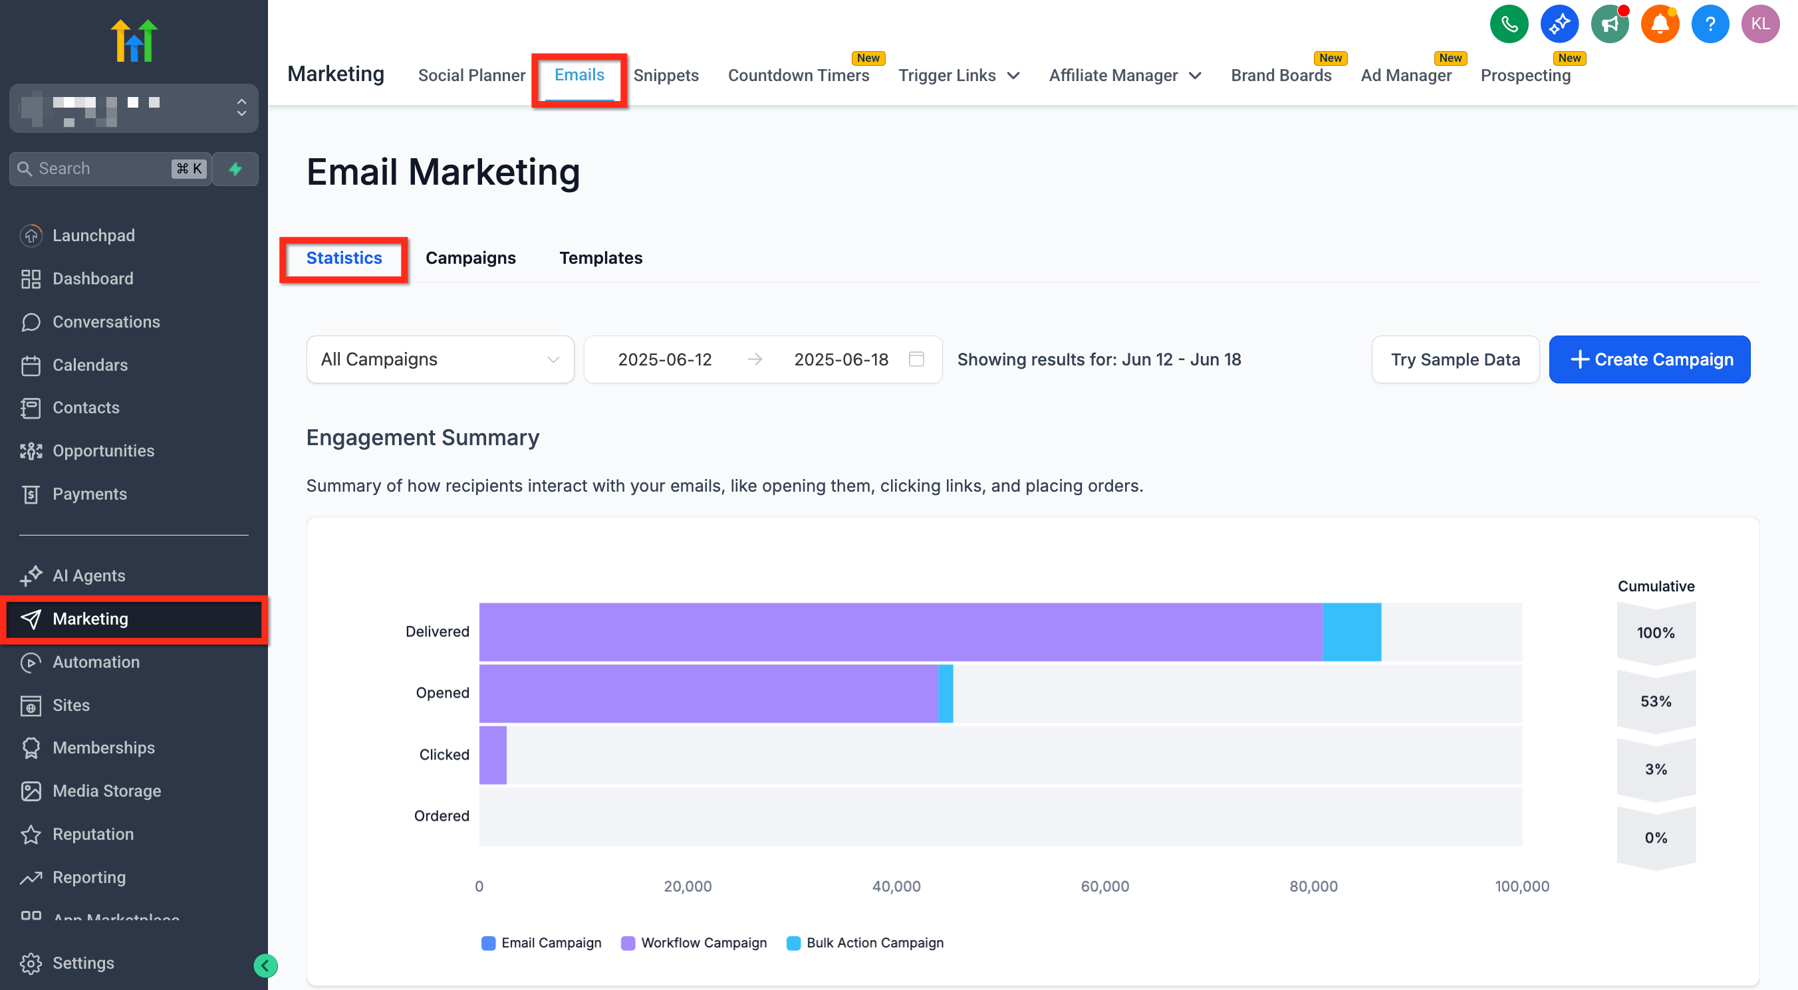Open the calendar icon in date range
This screenshot has width=1798, height=990.
[916, 359]
